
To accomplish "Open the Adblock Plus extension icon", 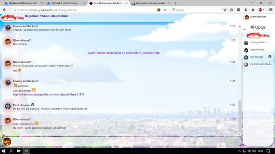I will pyautogui.click(x=260, y=10).
